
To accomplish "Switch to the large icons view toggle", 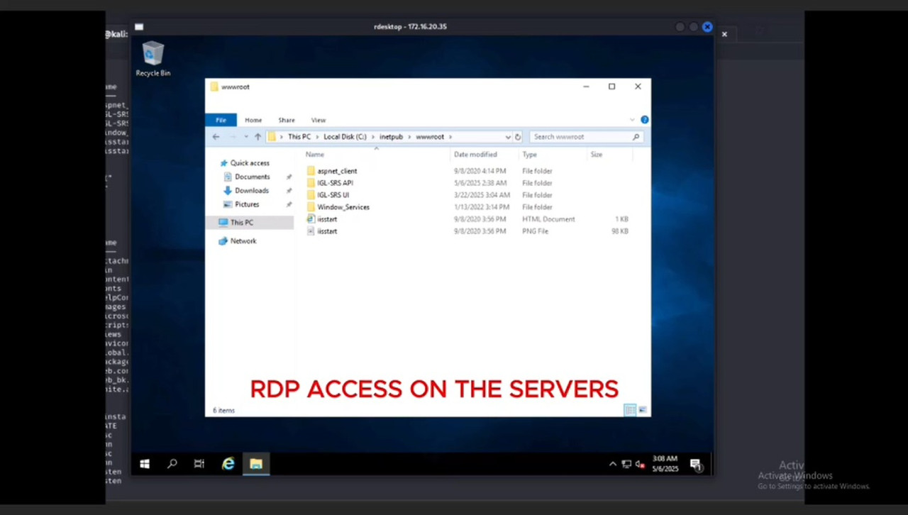I will 642,410.
